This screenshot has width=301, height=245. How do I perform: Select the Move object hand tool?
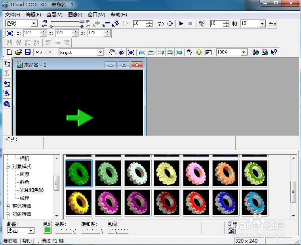click(112, 52)
